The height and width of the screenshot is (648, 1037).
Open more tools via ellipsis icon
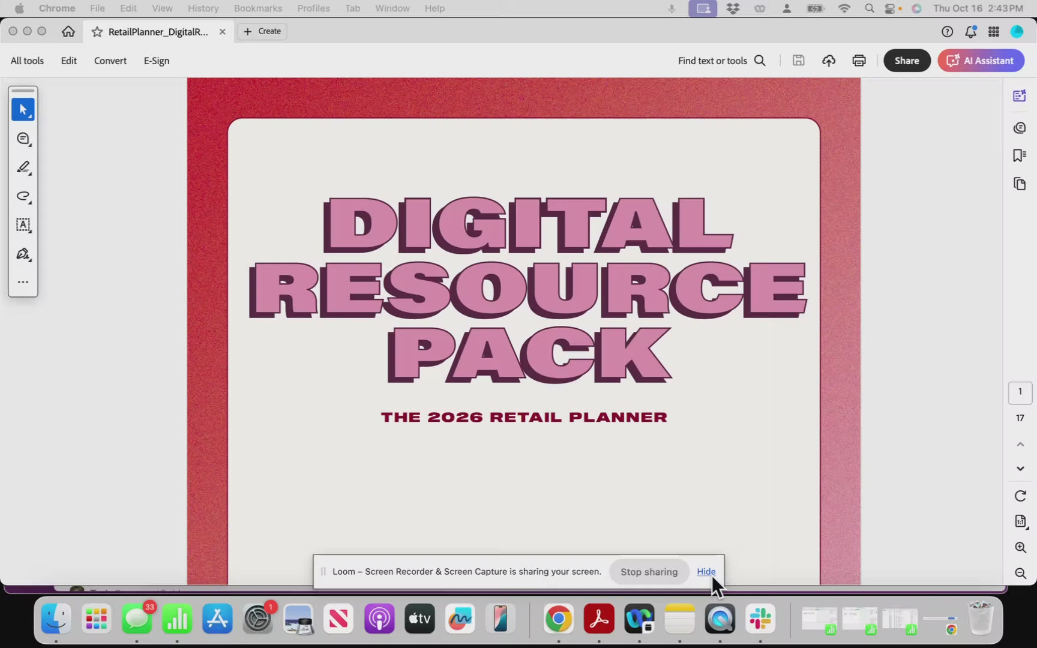tap(23, 281)
